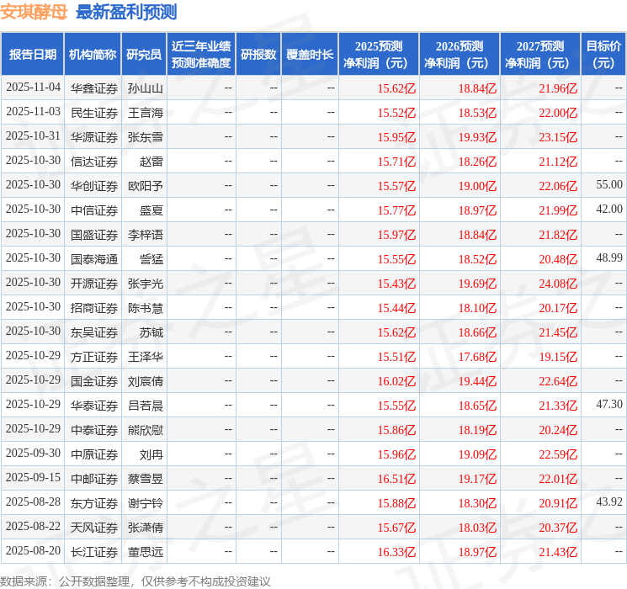The image size is (627, 589).
Task: Click the 安琪酵母 stock name in title
Action: click(x=34, y=12)
